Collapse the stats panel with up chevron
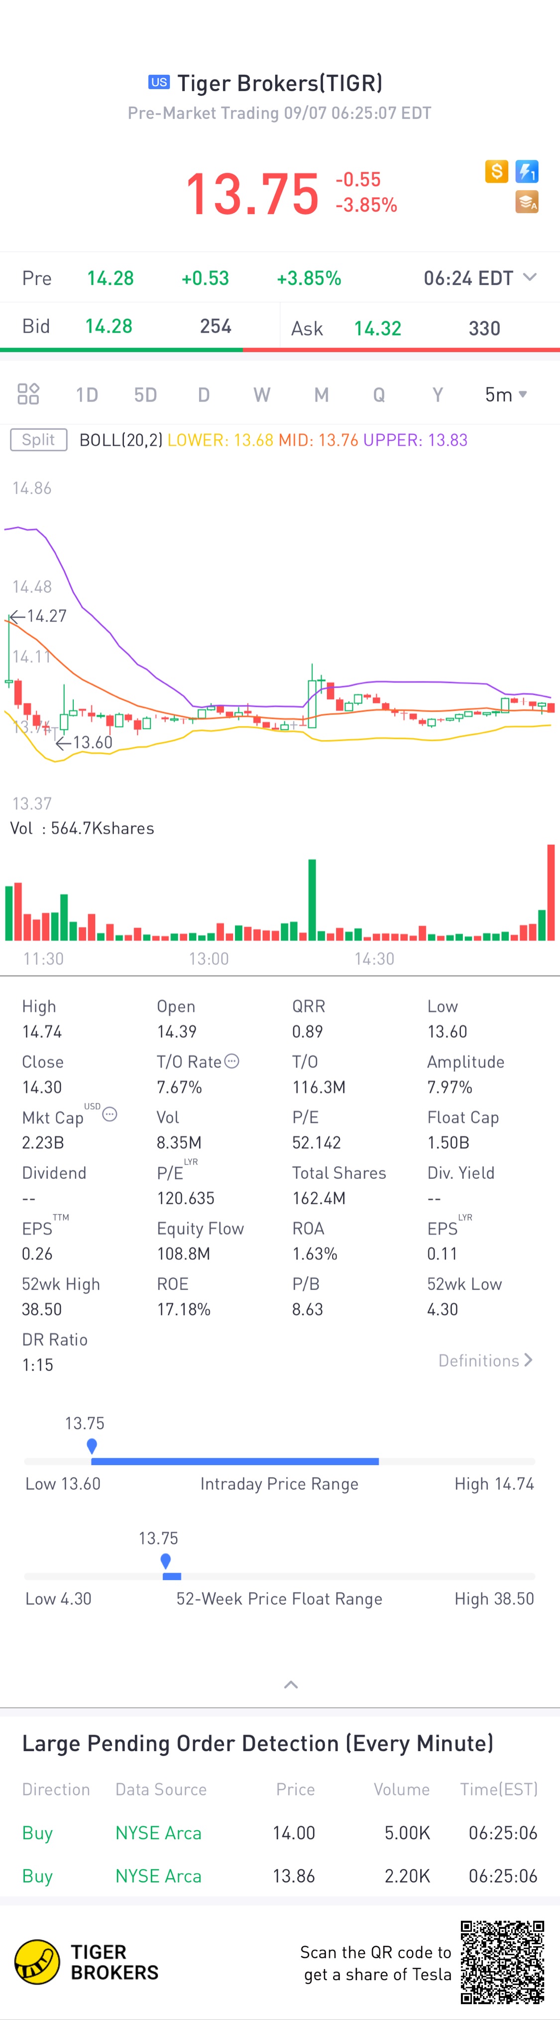The height and width of the screenshot is (2020, 560). pos(291,1684)
